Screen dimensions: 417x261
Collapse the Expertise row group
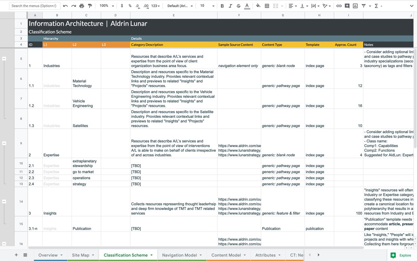(4, 143)
